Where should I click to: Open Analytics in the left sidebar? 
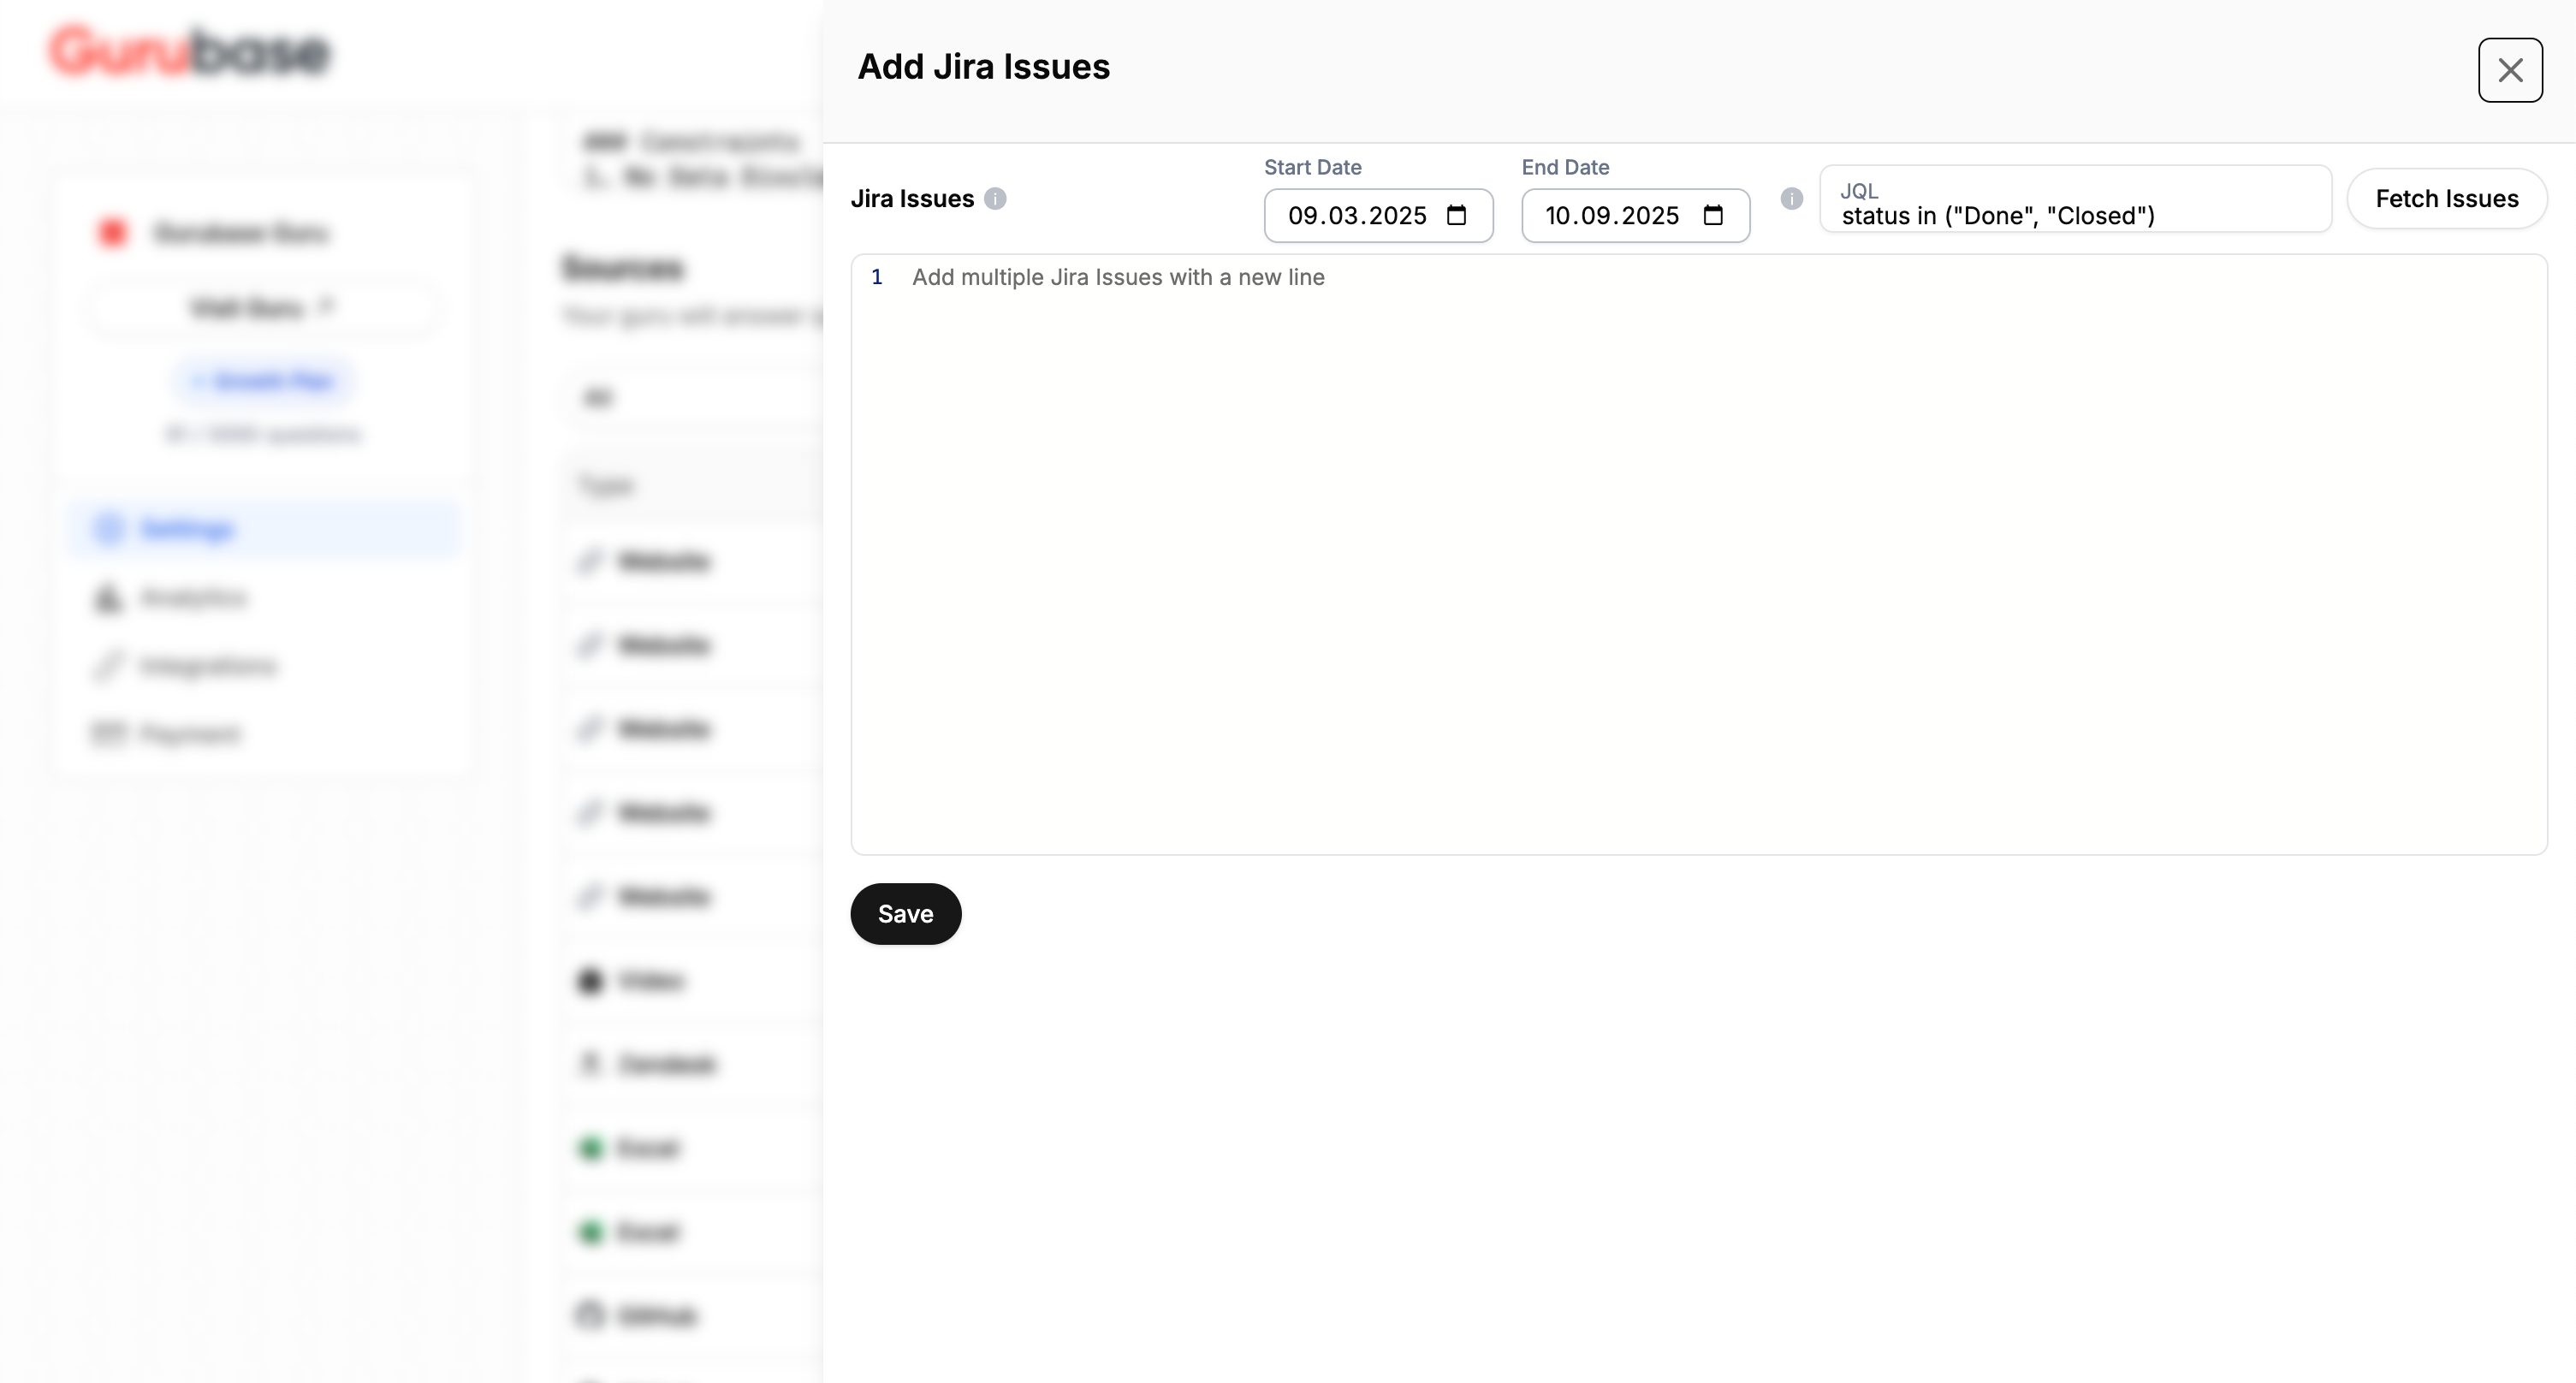[193, 598]
